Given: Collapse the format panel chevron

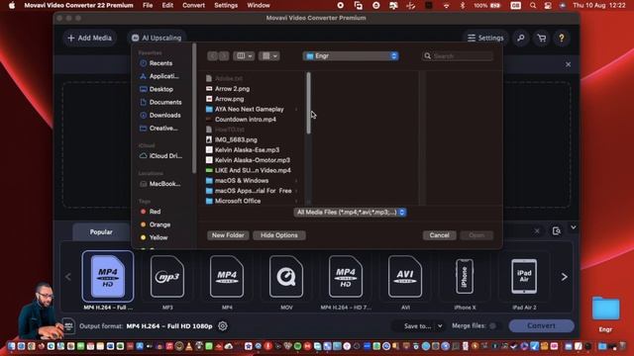Looking at the screenshot, I should coord(573,227).
